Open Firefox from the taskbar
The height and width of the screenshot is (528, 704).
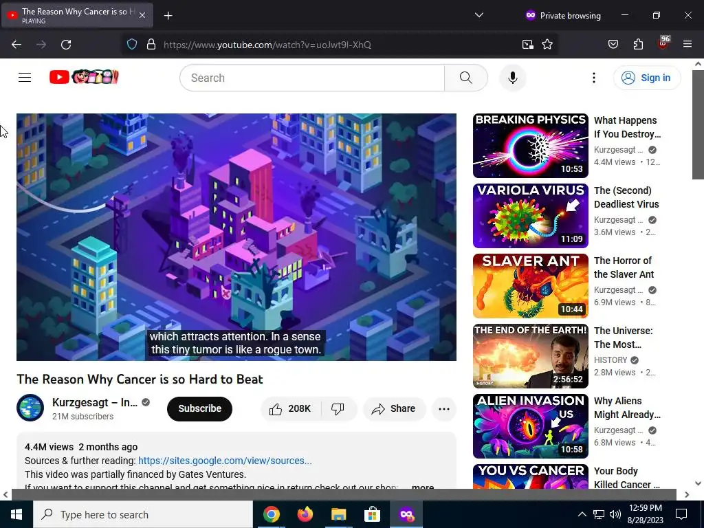click(305, 514)
